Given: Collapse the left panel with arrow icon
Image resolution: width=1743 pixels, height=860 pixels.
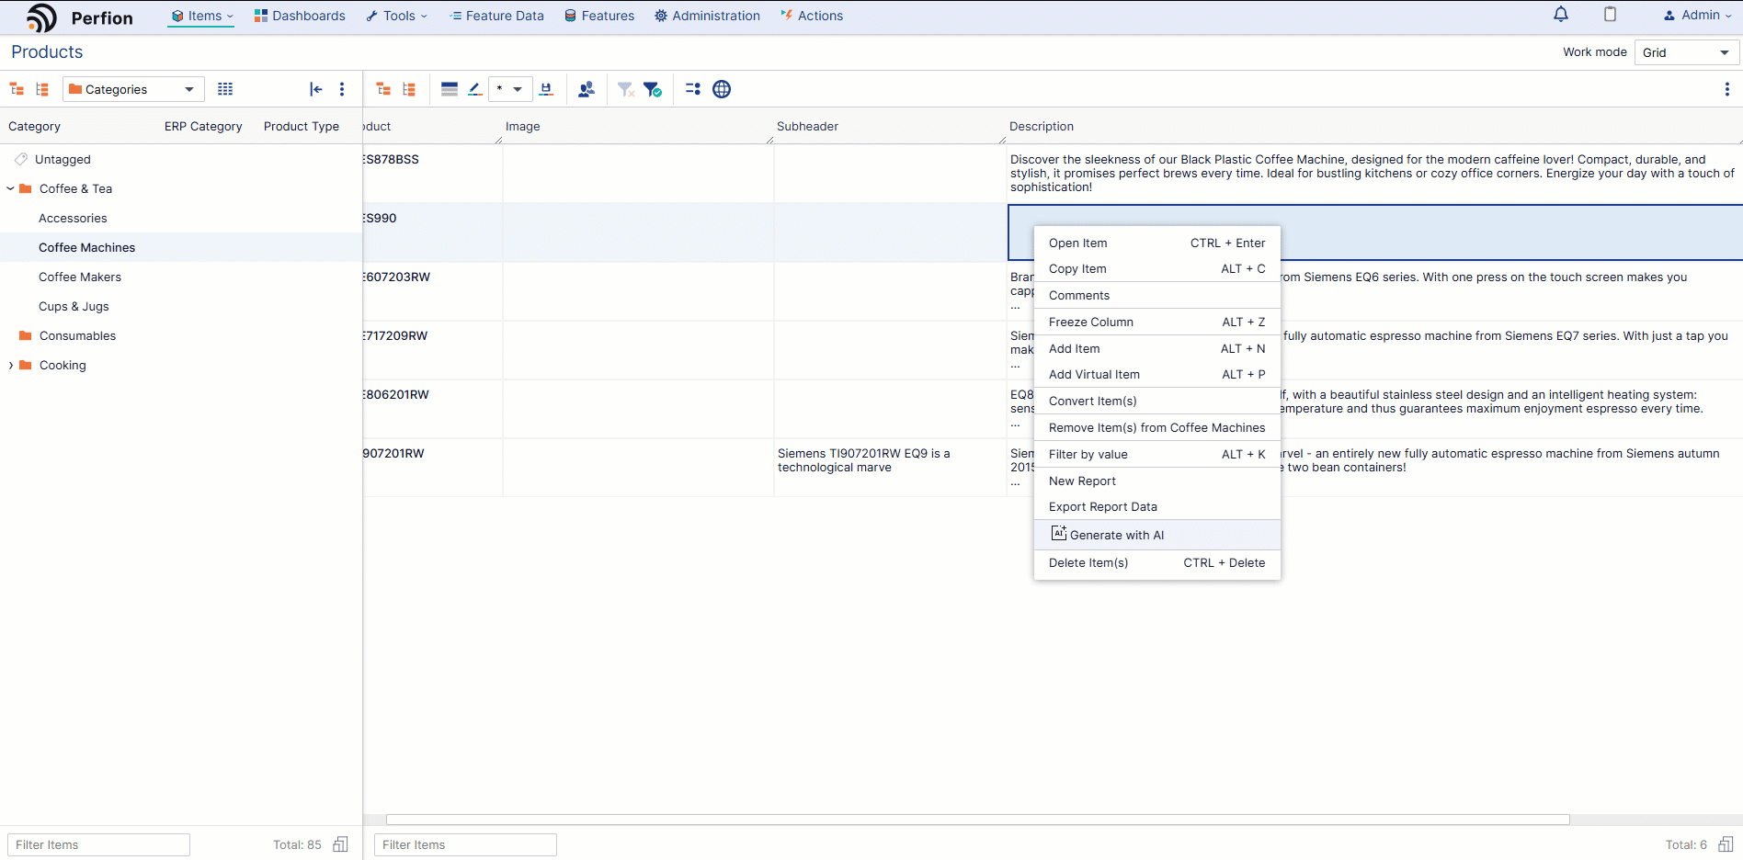Looking at the screenshot, I should tap(316, 89).
